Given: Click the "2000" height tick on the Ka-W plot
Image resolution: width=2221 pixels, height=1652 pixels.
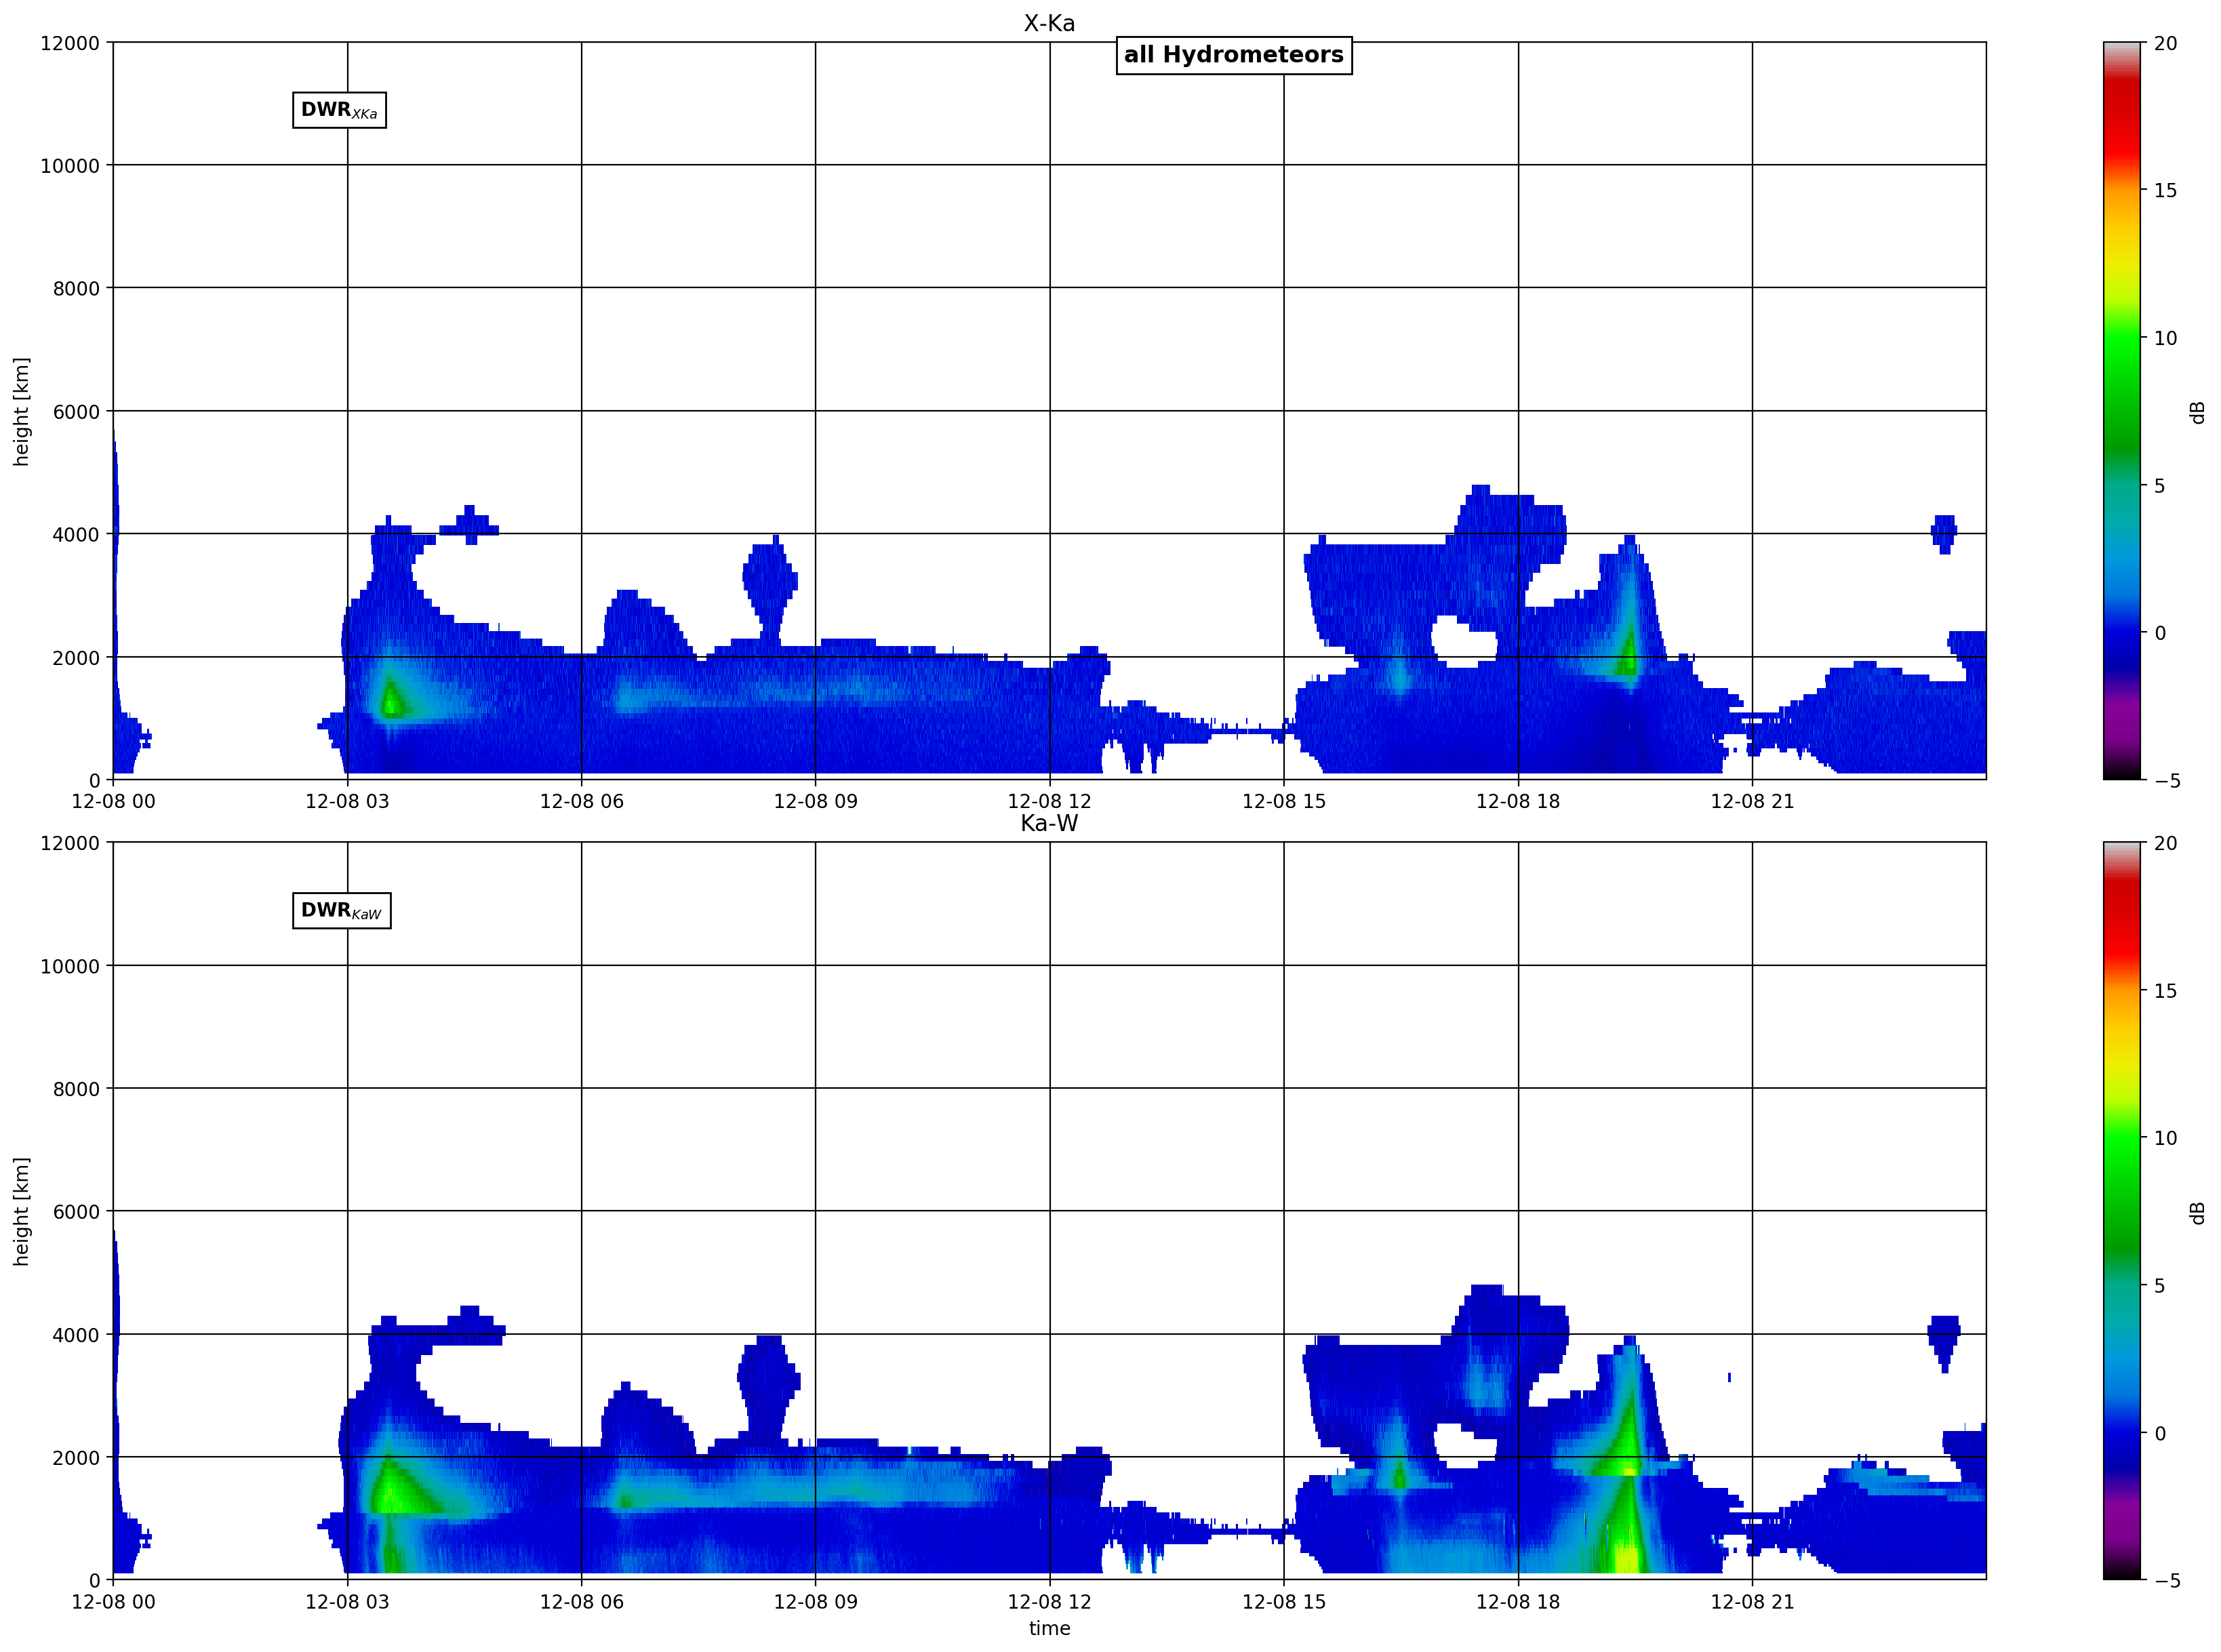Looking at the screenshot, I should (x=76, y=1458).
